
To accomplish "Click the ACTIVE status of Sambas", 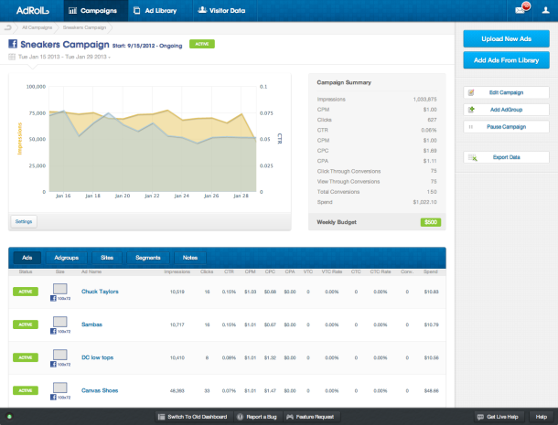I will pyautogui.click(x=26, y=324).
